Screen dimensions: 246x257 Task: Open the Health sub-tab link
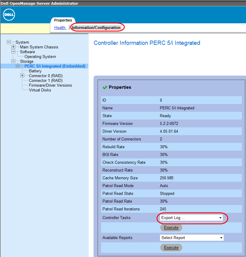(x=60, y=27)
